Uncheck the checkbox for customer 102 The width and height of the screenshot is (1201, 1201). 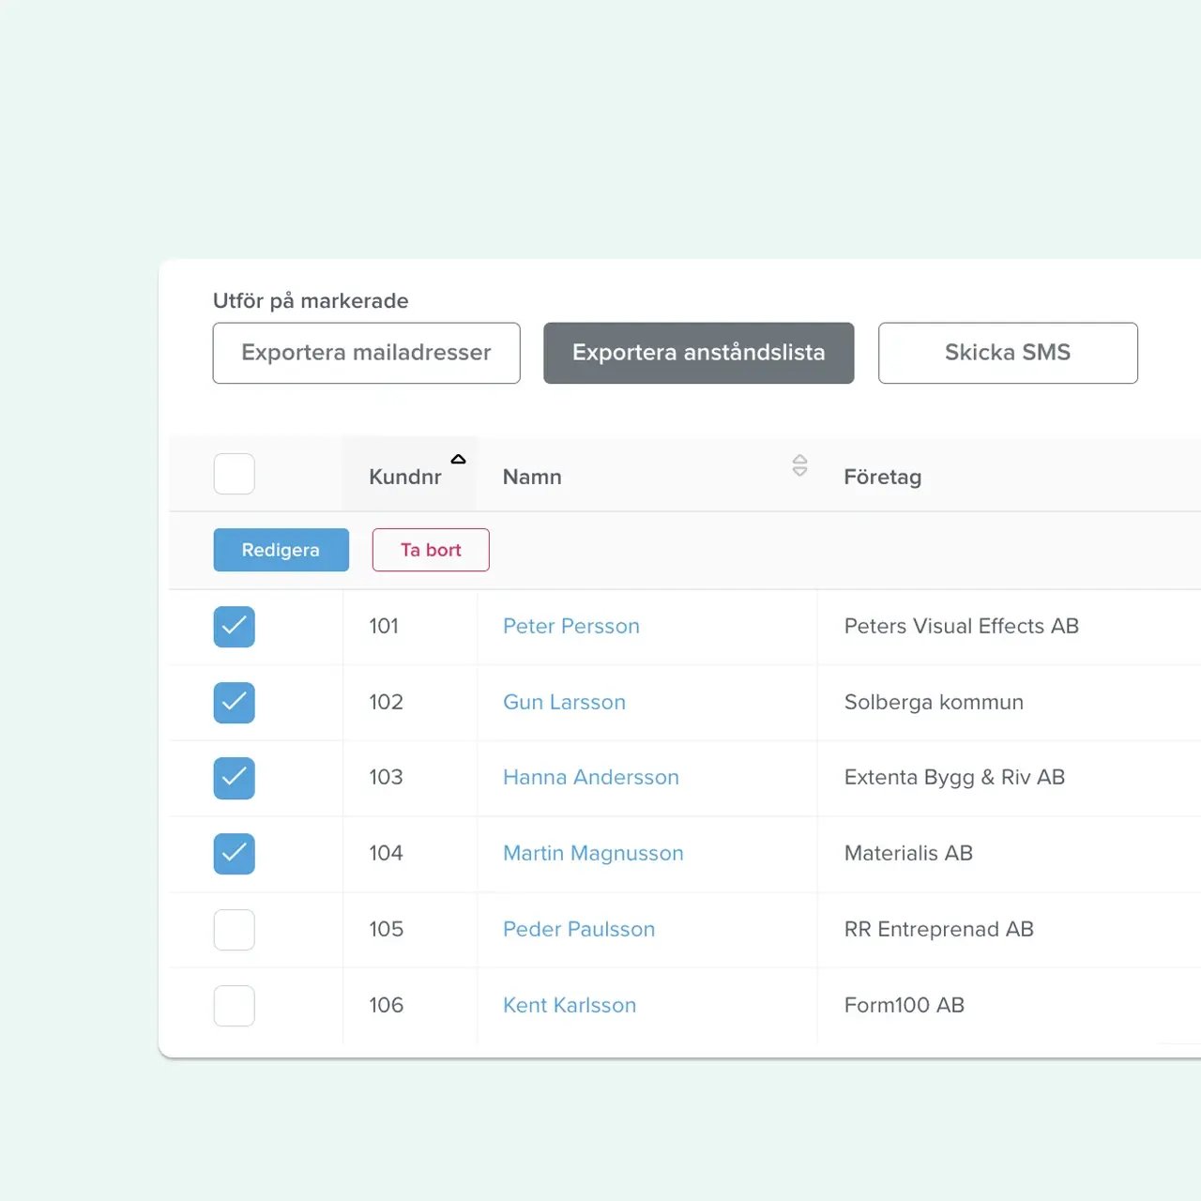234,703
